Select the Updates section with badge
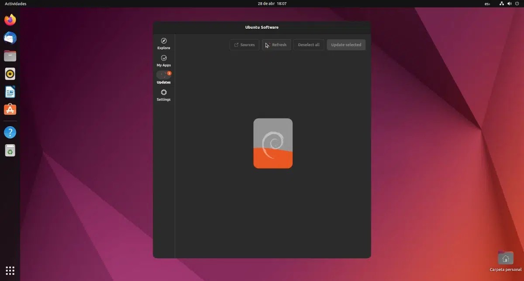 tap(164, 78)
